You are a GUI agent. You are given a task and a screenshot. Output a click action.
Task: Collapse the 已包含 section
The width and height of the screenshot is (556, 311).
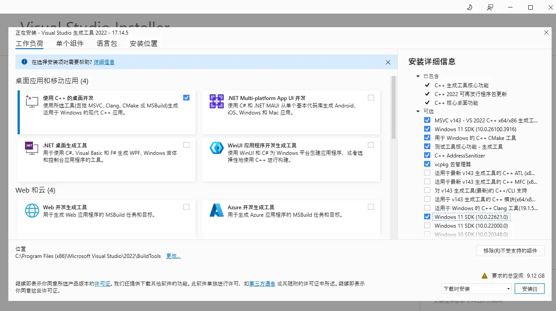point(418,76)
